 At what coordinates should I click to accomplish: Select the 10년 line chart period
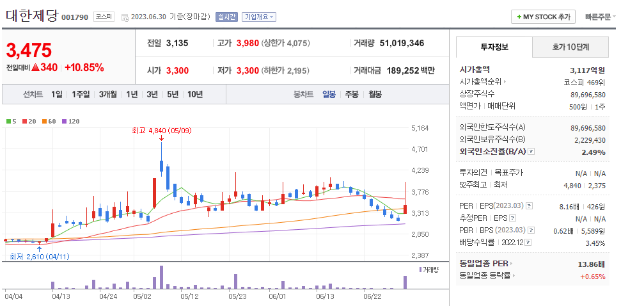coord(195,94)
